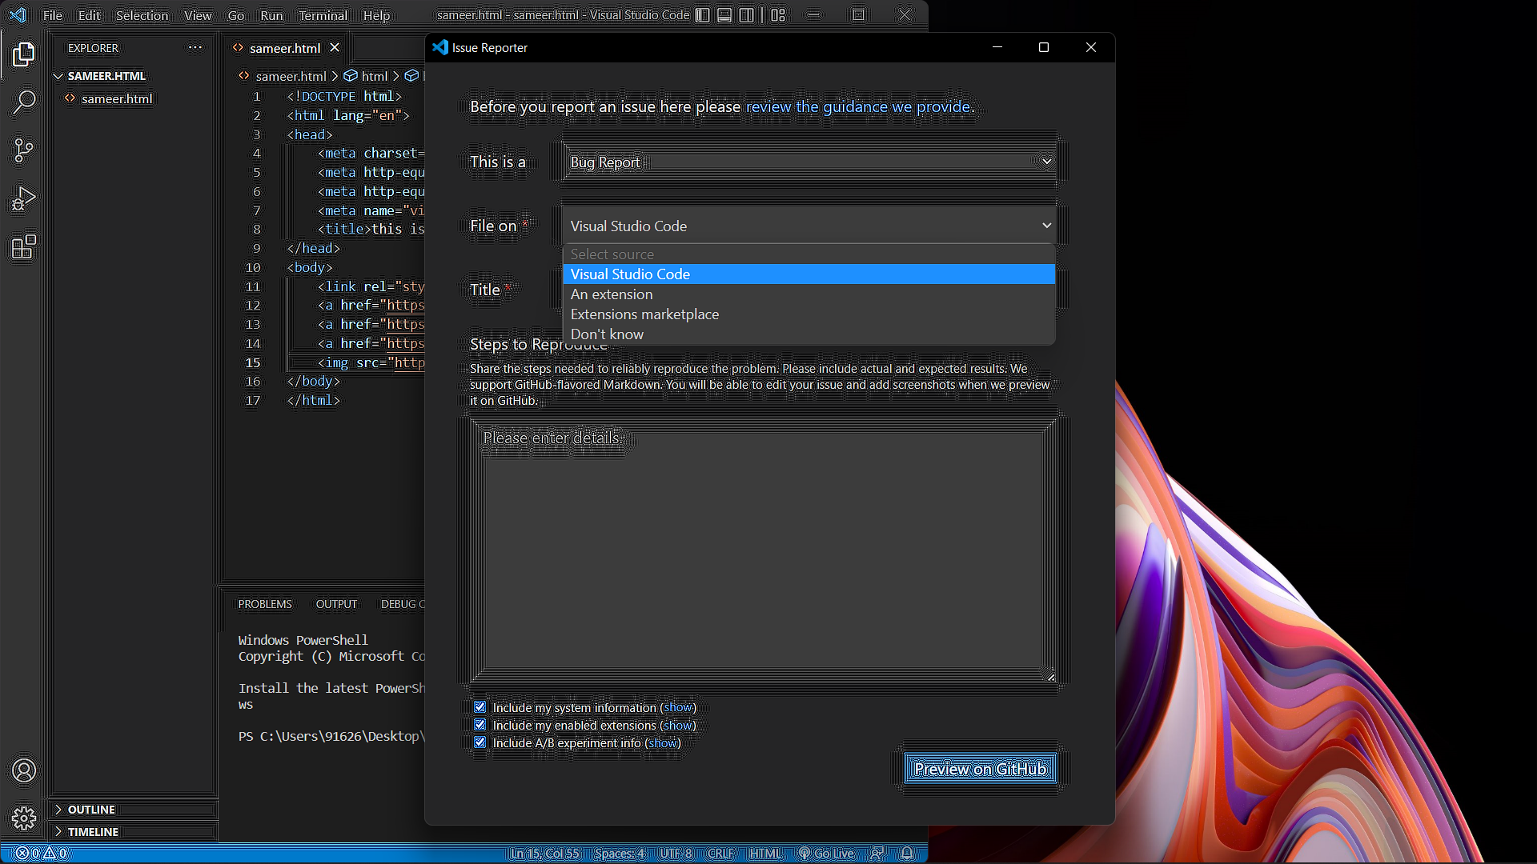Viewport: 1537px width, 864px height.
Task: Disable Include A/B experiment info
Action: pyautogui.click(x=480, y=742)
